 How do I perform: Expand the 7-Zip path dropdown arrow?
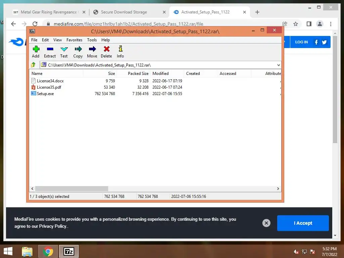pos(278,65)
